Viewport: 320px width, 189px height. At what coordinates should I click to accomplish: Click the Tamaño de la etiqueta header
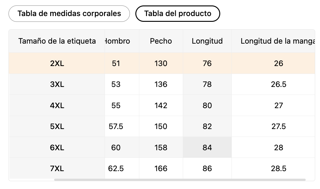[x=57, y=41]
